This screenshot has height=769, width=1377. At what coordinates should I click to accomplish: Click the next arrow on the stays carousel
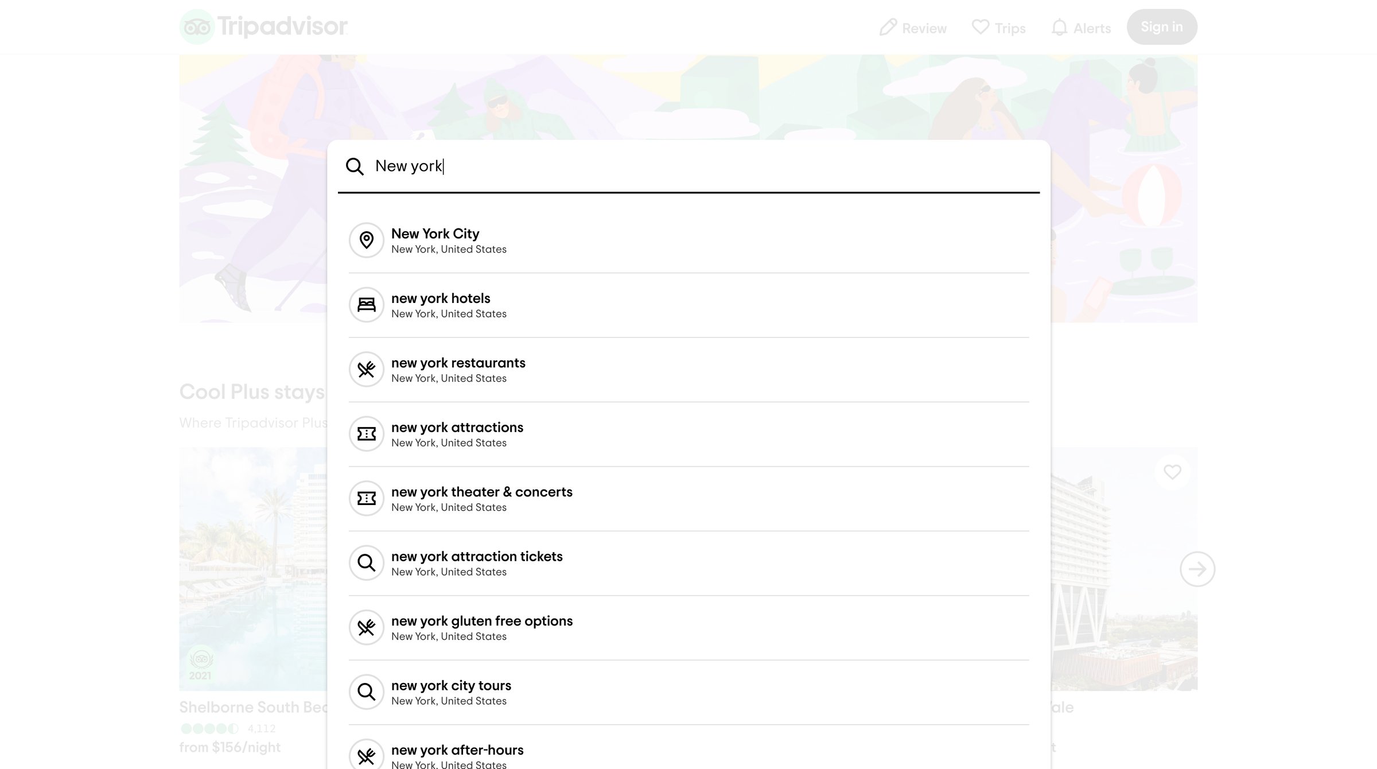1197,569
